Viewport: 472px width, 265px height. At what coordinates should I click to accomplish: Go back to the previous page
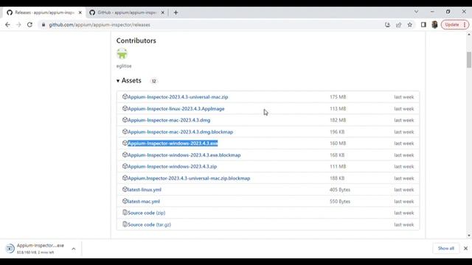tap(7, 25)
